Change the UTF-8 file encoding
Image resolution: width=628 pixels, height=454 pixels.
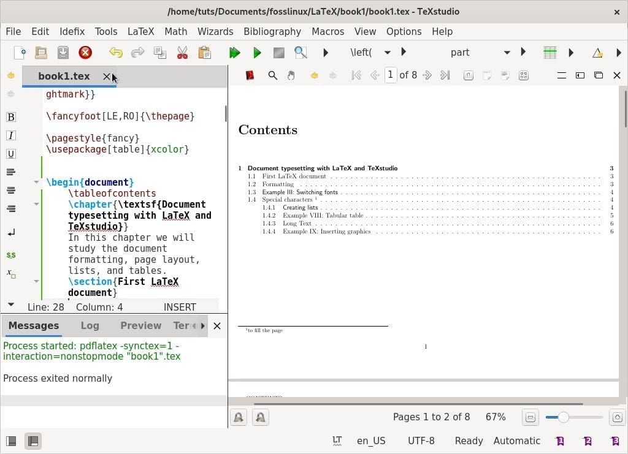tap(421, 441)
